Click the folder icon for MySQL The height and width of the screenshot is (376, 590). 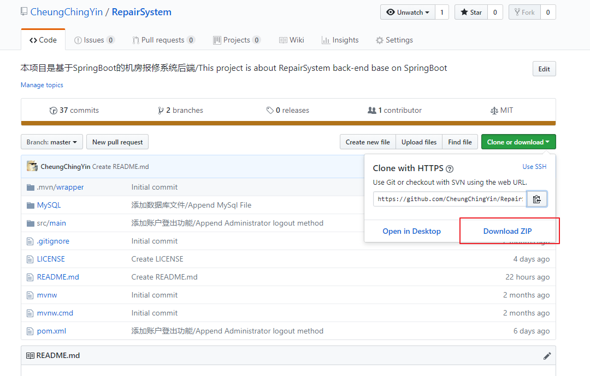point(31,205)
